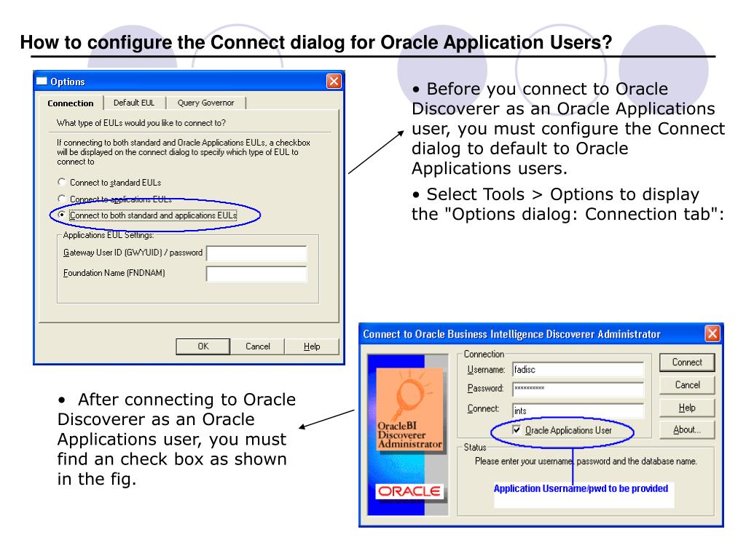The image size is (746, 559).
Task: Click the ORACLE logo
Action: [409, 491]
